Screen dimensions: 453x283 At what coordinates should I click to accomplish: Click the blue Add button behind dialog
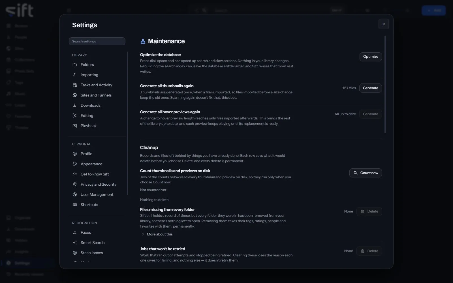(x=434, y=10)
